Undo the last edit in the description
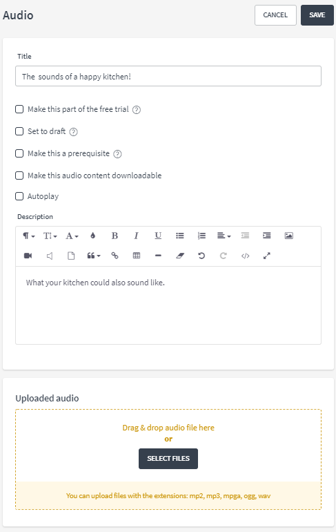This screenshot has width=336, height=532. pyautogui.click(x=201, y=256)
